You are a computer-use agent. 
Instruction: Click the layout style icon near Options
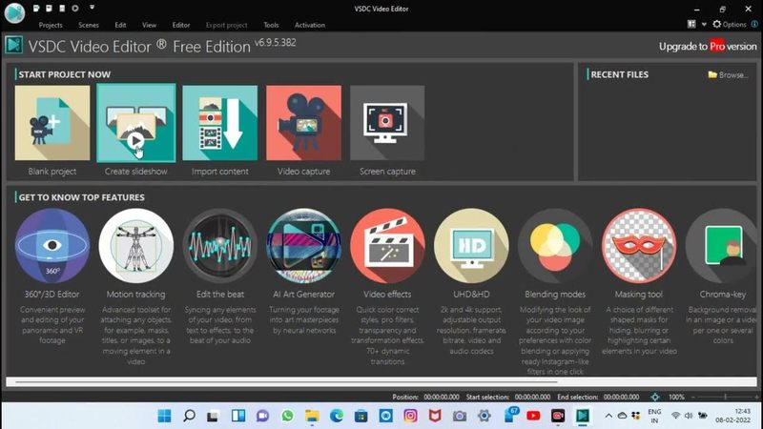pos(691,24)
